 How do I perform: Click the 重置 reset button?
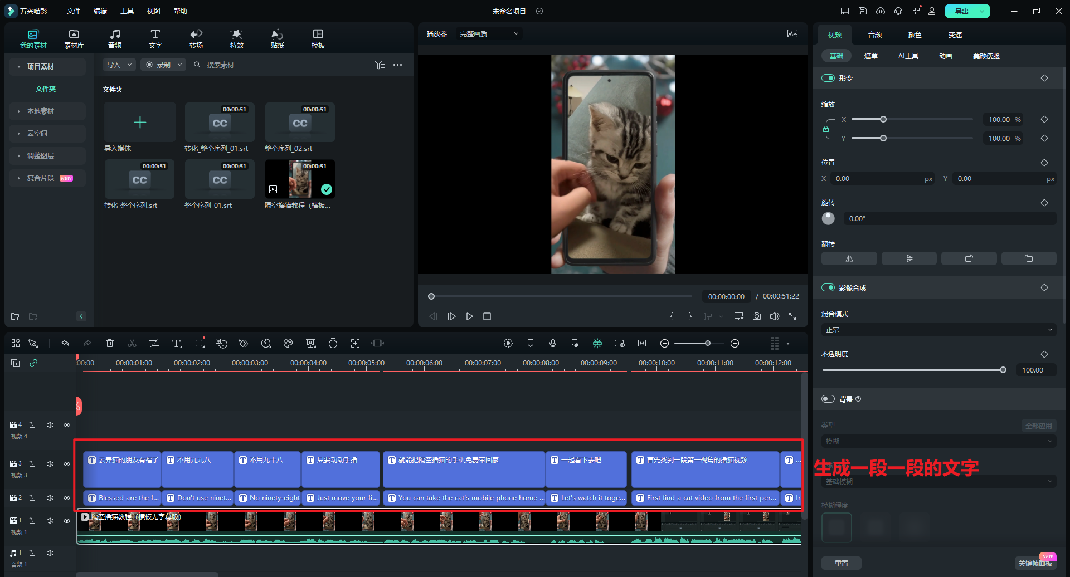coord(841,563)
